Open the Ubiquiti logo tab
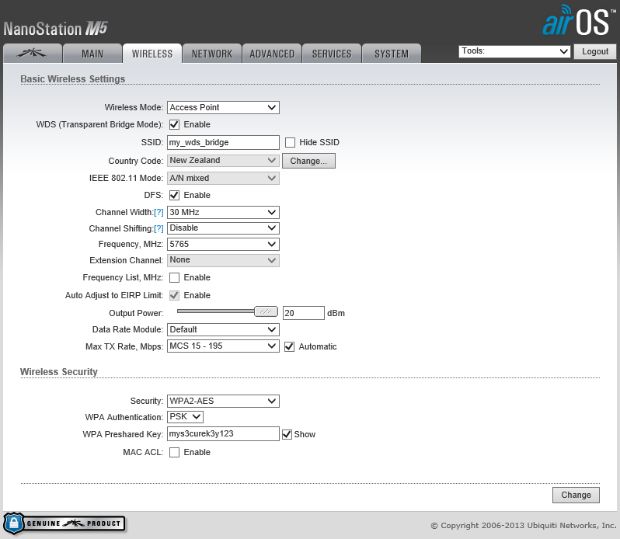 pos(33,54)
